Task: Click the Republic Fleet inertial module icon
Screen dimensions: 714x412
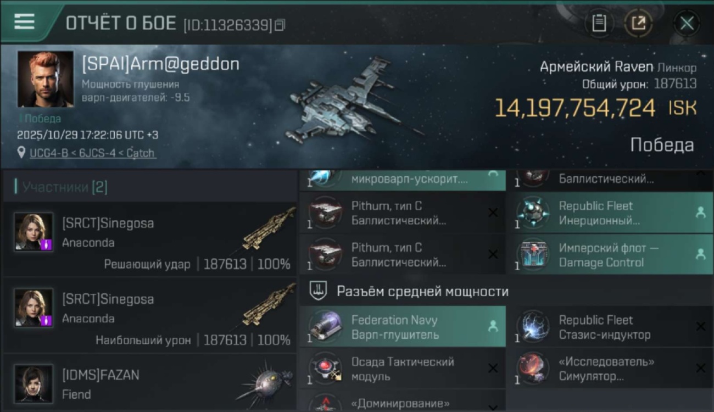Action: pos(532,213)
